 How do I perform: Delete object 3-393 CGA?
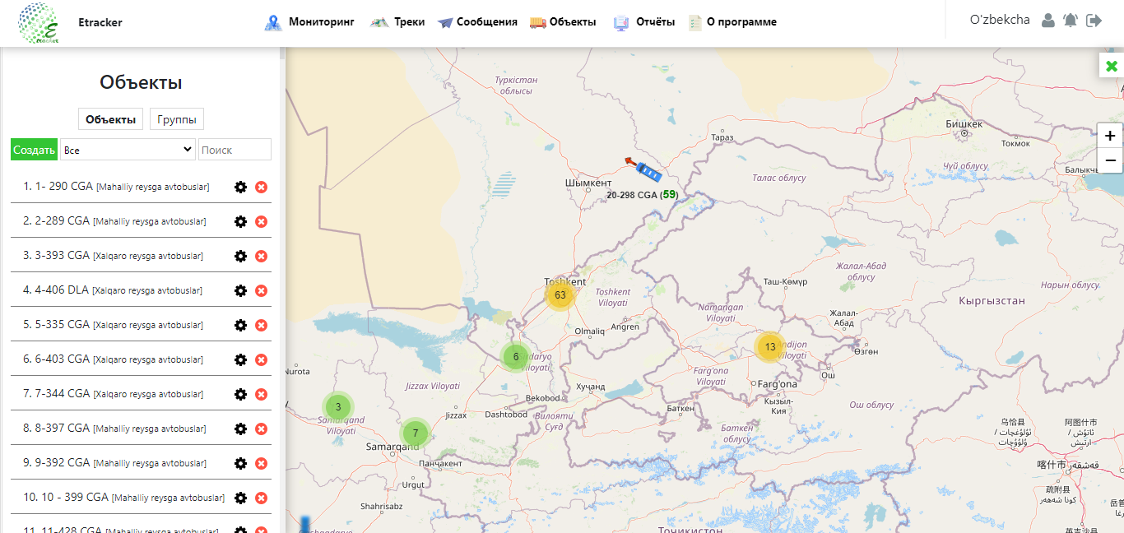tap(262, 256)
